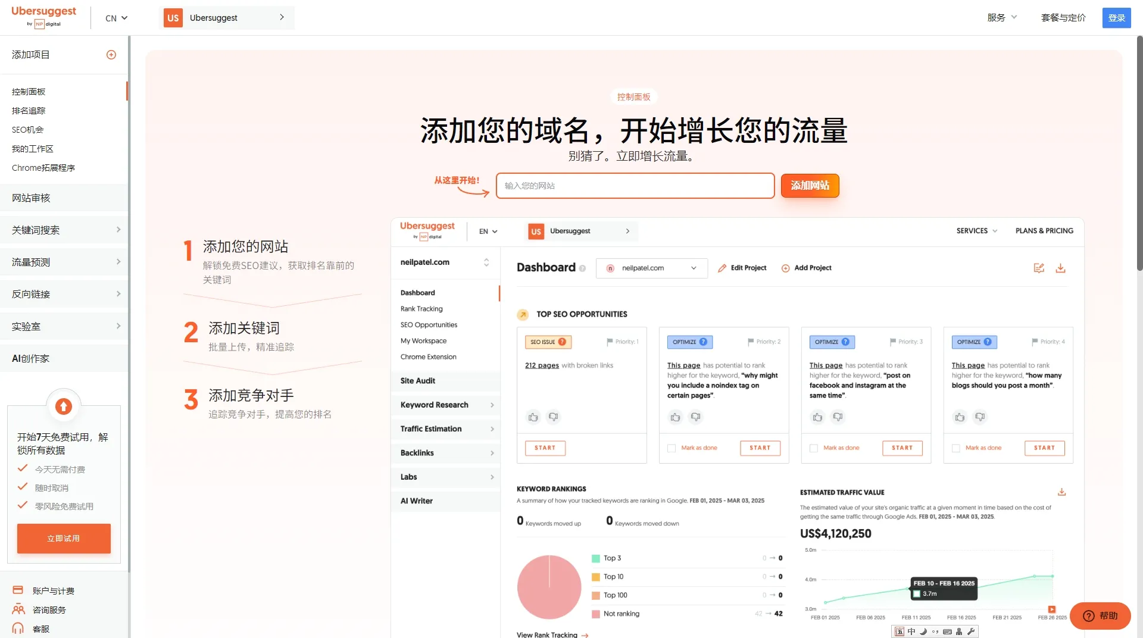Open the EN language dropdown in the preview
The width and height of the screenshot is (1143, 638).
[488, 232]
